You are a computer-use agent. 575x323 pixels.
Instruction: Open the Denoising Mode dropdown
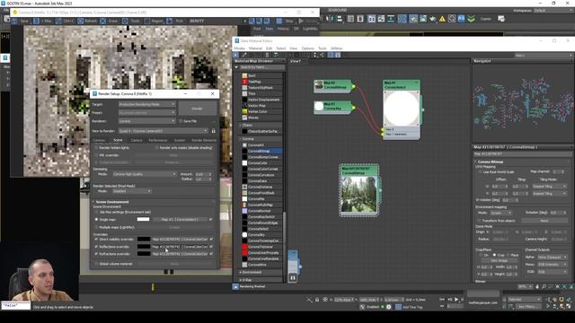click(x=145, y=174)
